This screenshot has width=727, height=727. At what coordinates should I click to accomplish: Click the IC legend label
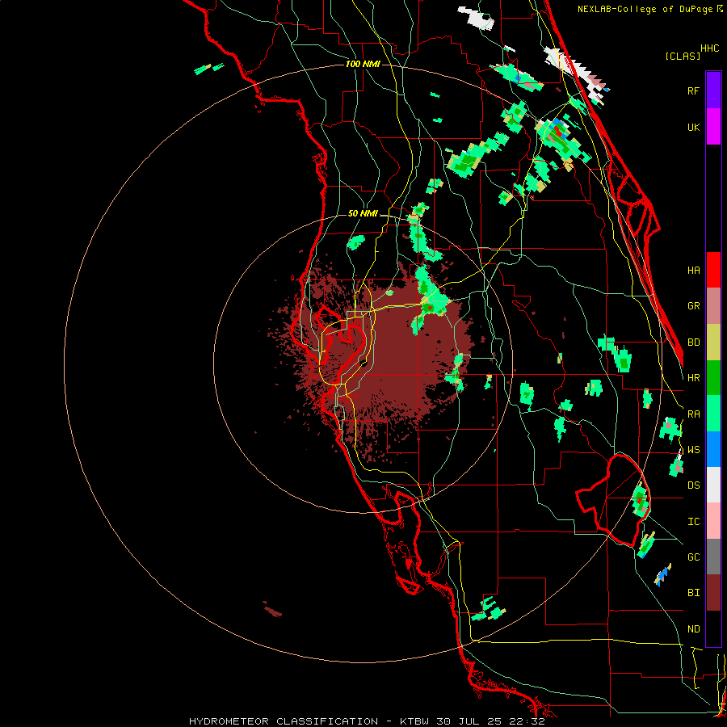[x=693, y=522]
